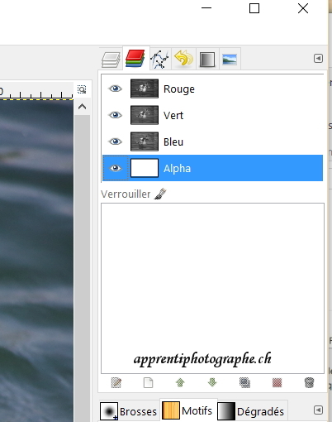Open upper dock tab configuration menu
Viewport: 332px width, 422px height.
tap(318, 59)
